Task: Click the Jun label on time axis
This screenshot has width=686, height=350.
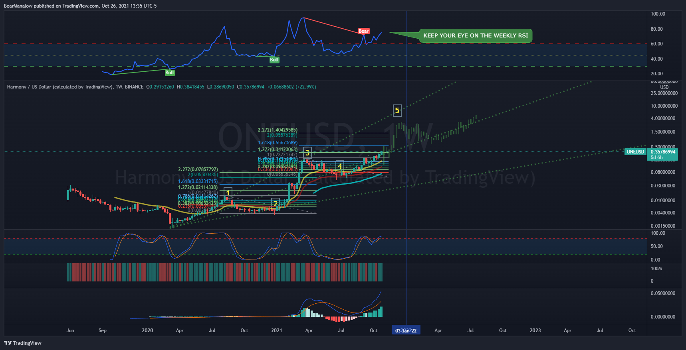Action: [70, 330]
